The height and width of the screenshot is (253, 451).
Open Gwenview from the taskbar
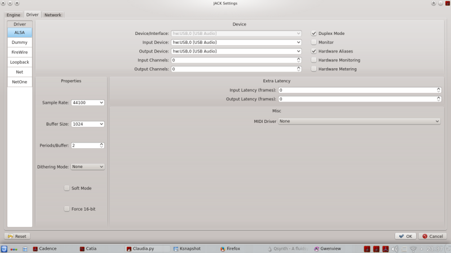pyautogui.click(x=328, y=248)
